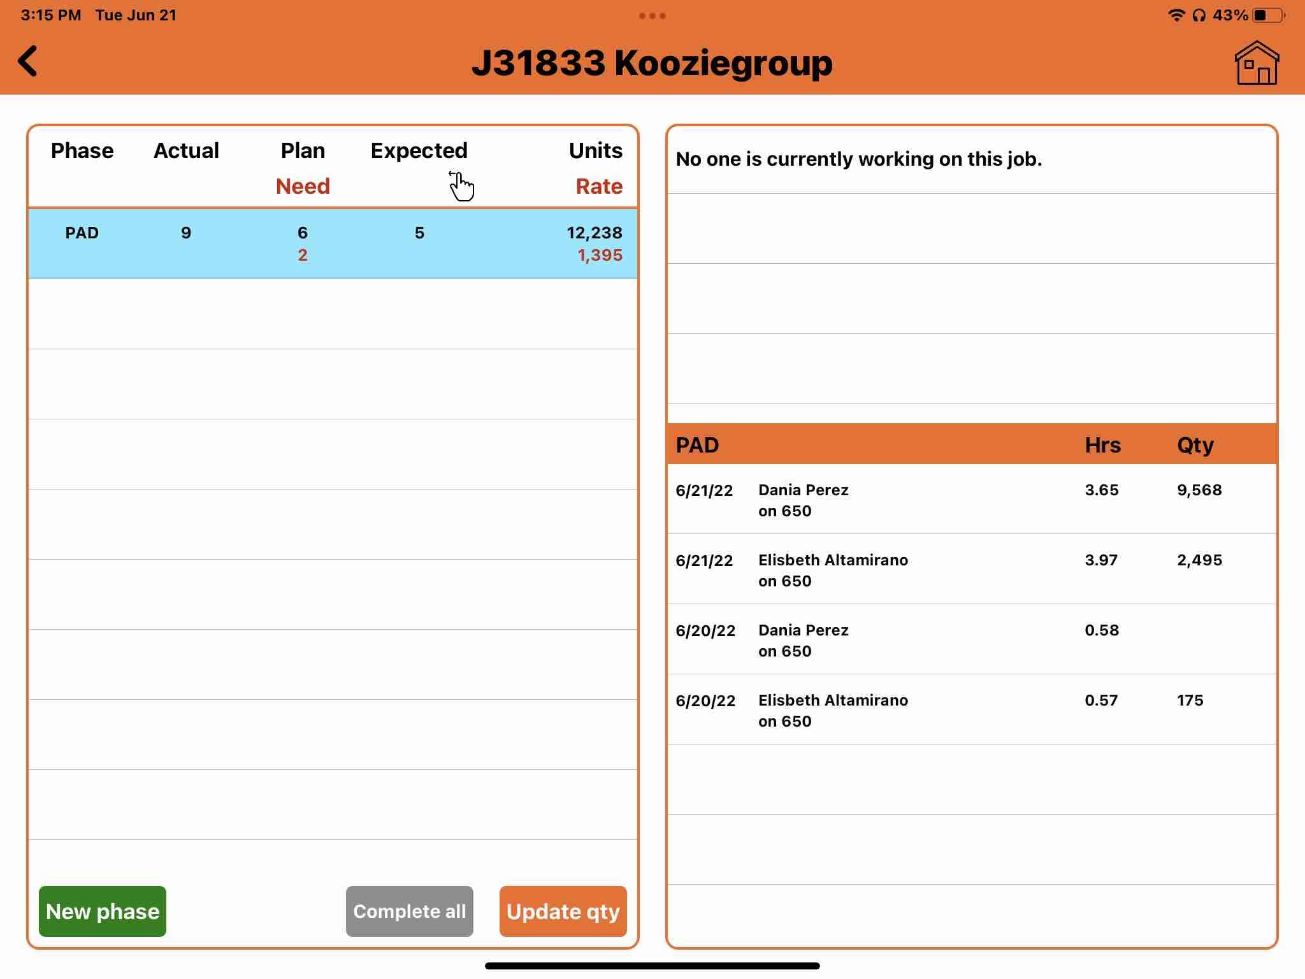Tap the Expected column header
Viewport: 1305px width, 979px height.
coord(419,151)
